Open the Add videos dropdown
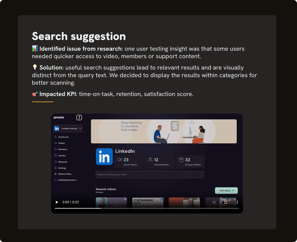 pos(226,191)
